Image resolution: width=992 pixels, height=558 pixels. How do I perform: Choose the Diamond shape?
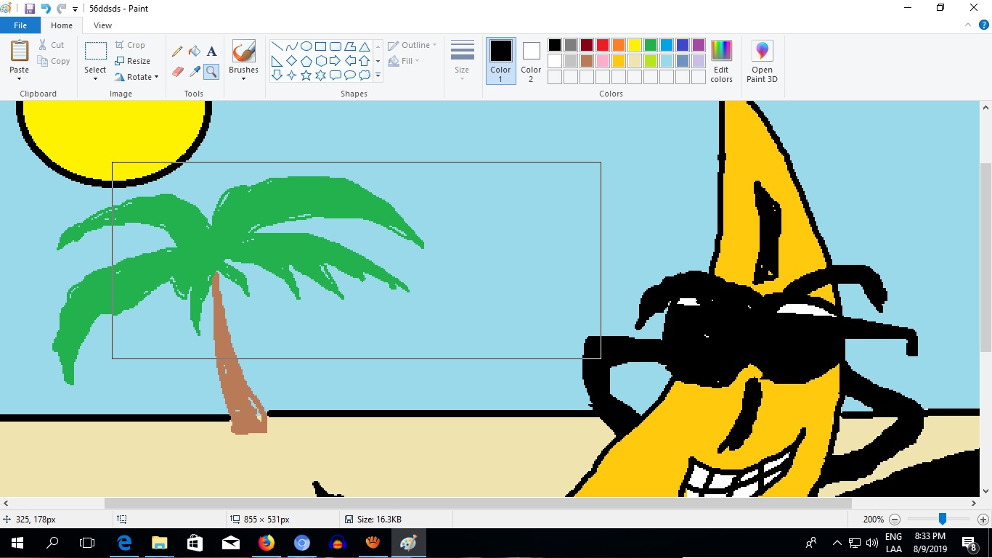(x=292, y=61)
